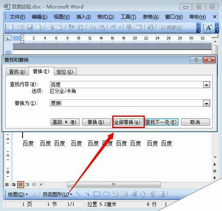Select the Arrow drawing tool

(88, 194)
